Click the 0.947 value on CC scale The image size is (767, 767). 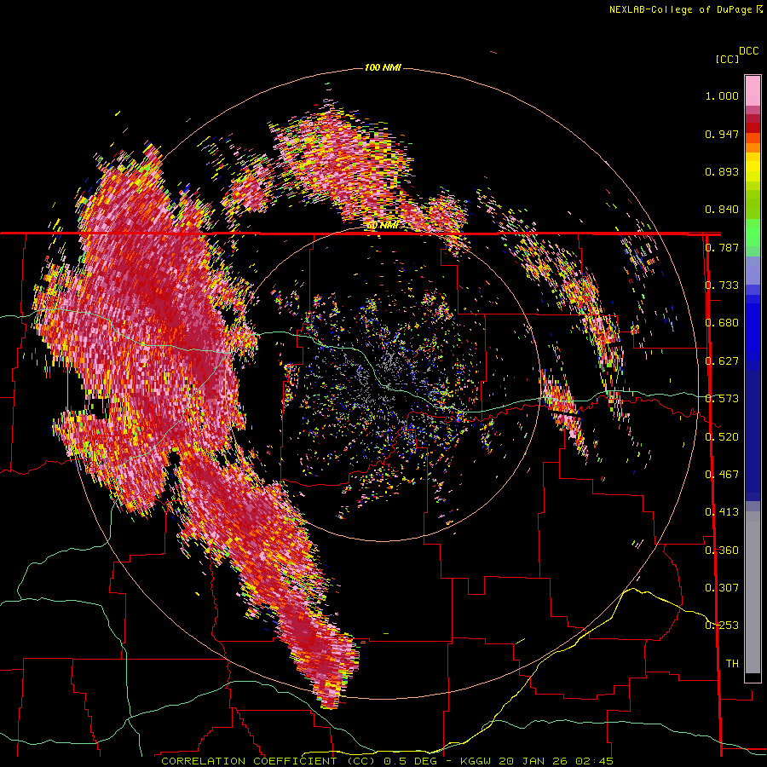[x=722, y=134]
